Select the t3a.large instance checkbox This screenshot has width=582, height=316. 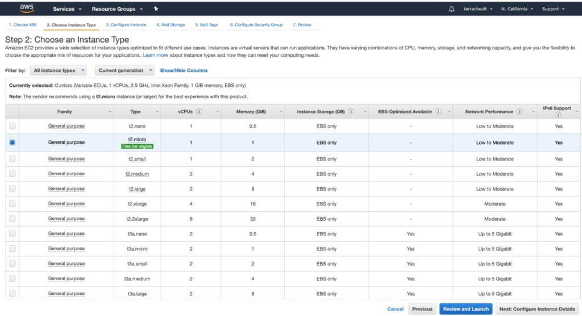[13, 293]
